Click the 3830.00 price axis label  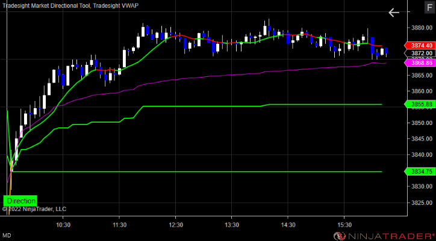(x=422, y=186)
